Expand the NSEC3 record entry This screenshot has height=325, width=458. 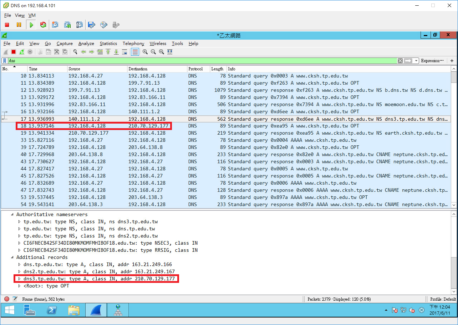click(x=20, y=243)
